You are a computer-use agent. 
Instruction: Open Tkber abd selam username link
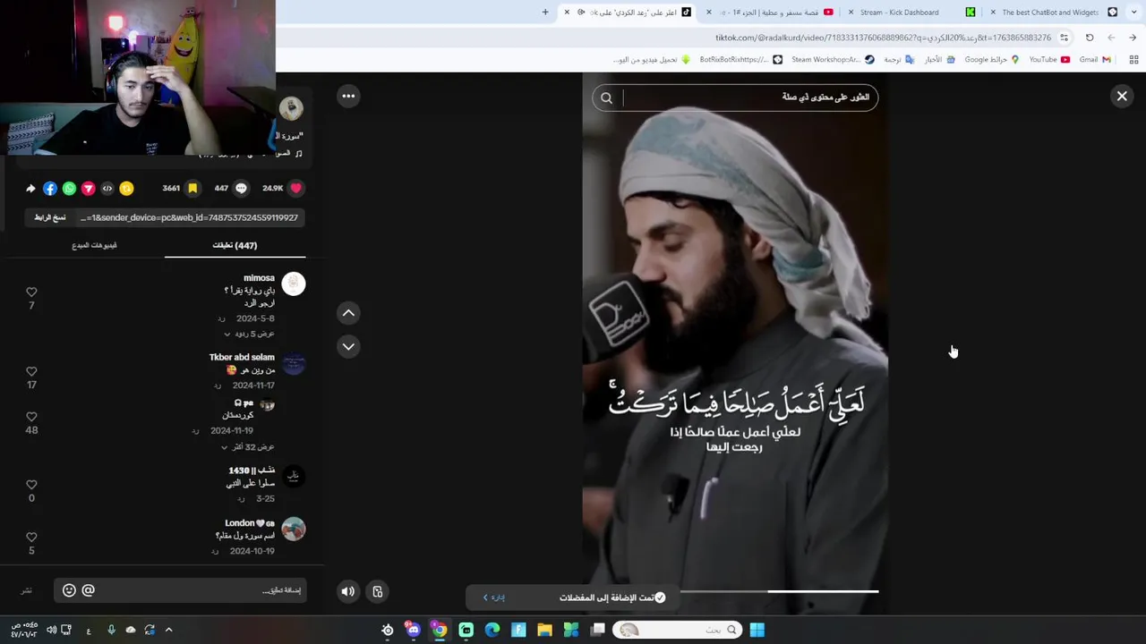(242, 357)
